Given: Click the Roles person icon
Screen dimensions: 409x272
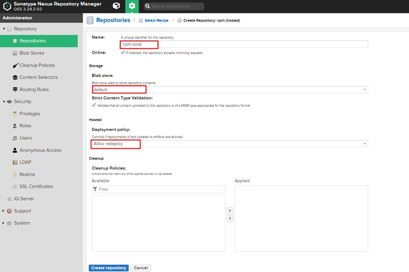Looking at the screenshot, I should 15,126.
